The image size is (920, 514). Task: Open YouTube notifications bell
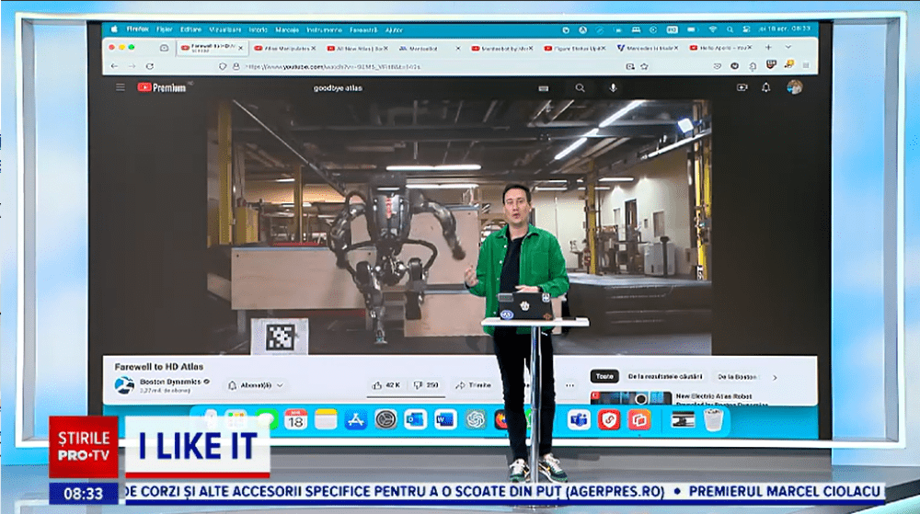click(765, 87)
